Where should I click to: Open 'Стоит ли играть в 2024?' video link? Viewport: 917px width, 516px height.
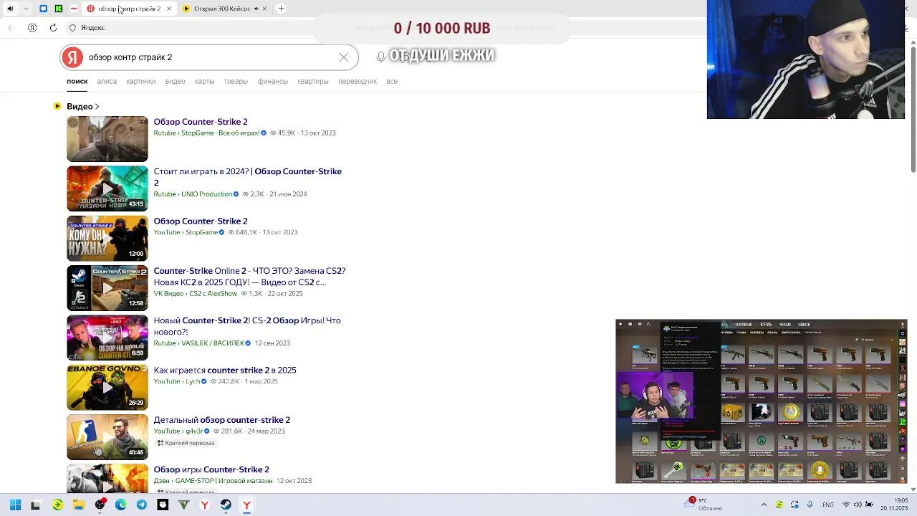click(x=247, y=176)
